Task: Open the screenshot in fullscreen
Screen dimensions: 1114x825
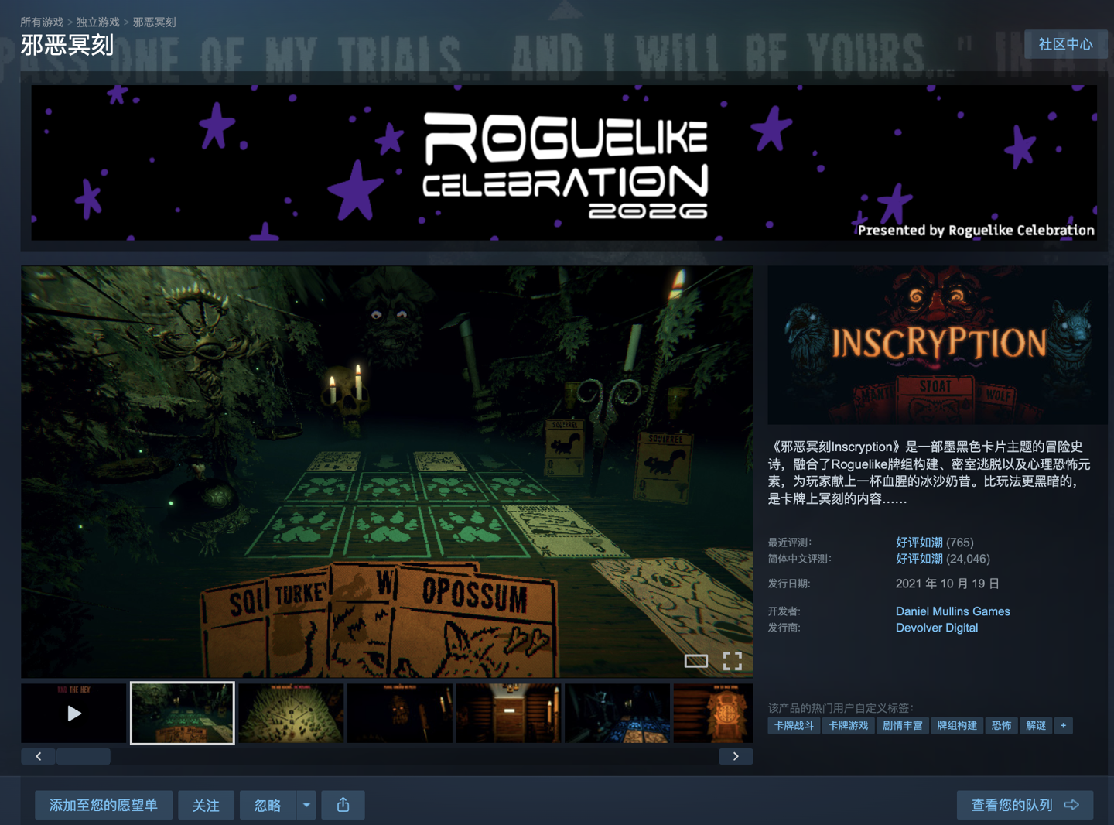Action: (733, 661)
